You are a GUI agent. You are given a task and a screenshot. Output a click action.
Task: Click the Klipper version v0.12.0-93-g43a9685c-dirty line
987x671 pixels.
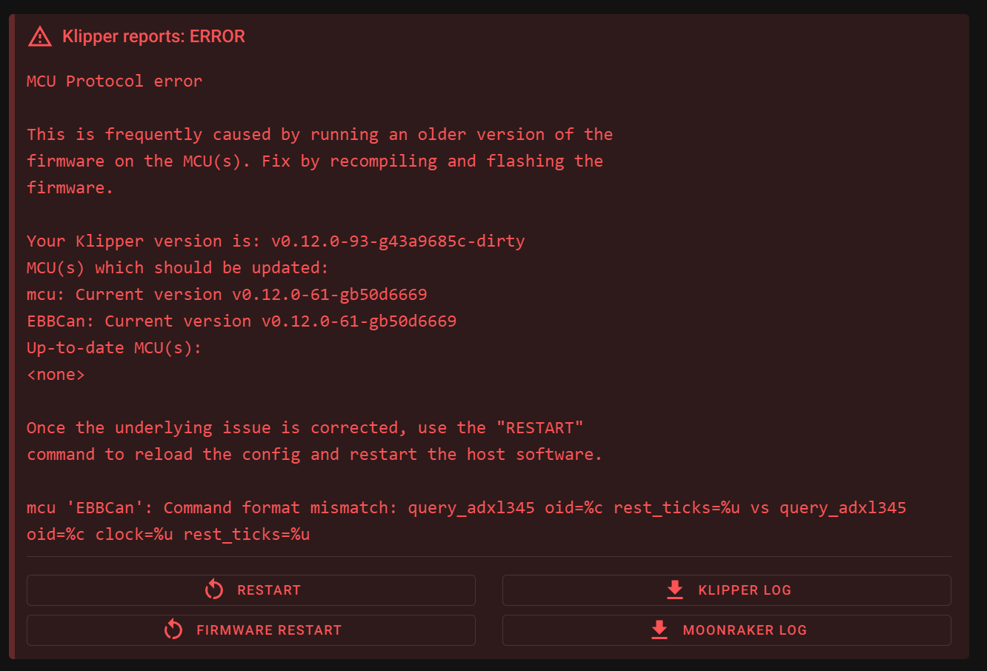pos(276,241)
